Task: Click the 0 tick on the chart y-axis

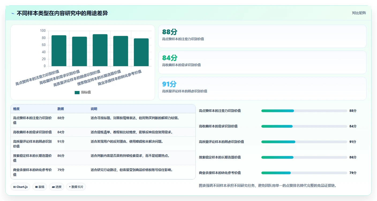Action: point(45,66)
